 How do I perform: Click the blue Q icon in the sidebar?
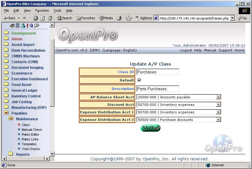[31, 26]
